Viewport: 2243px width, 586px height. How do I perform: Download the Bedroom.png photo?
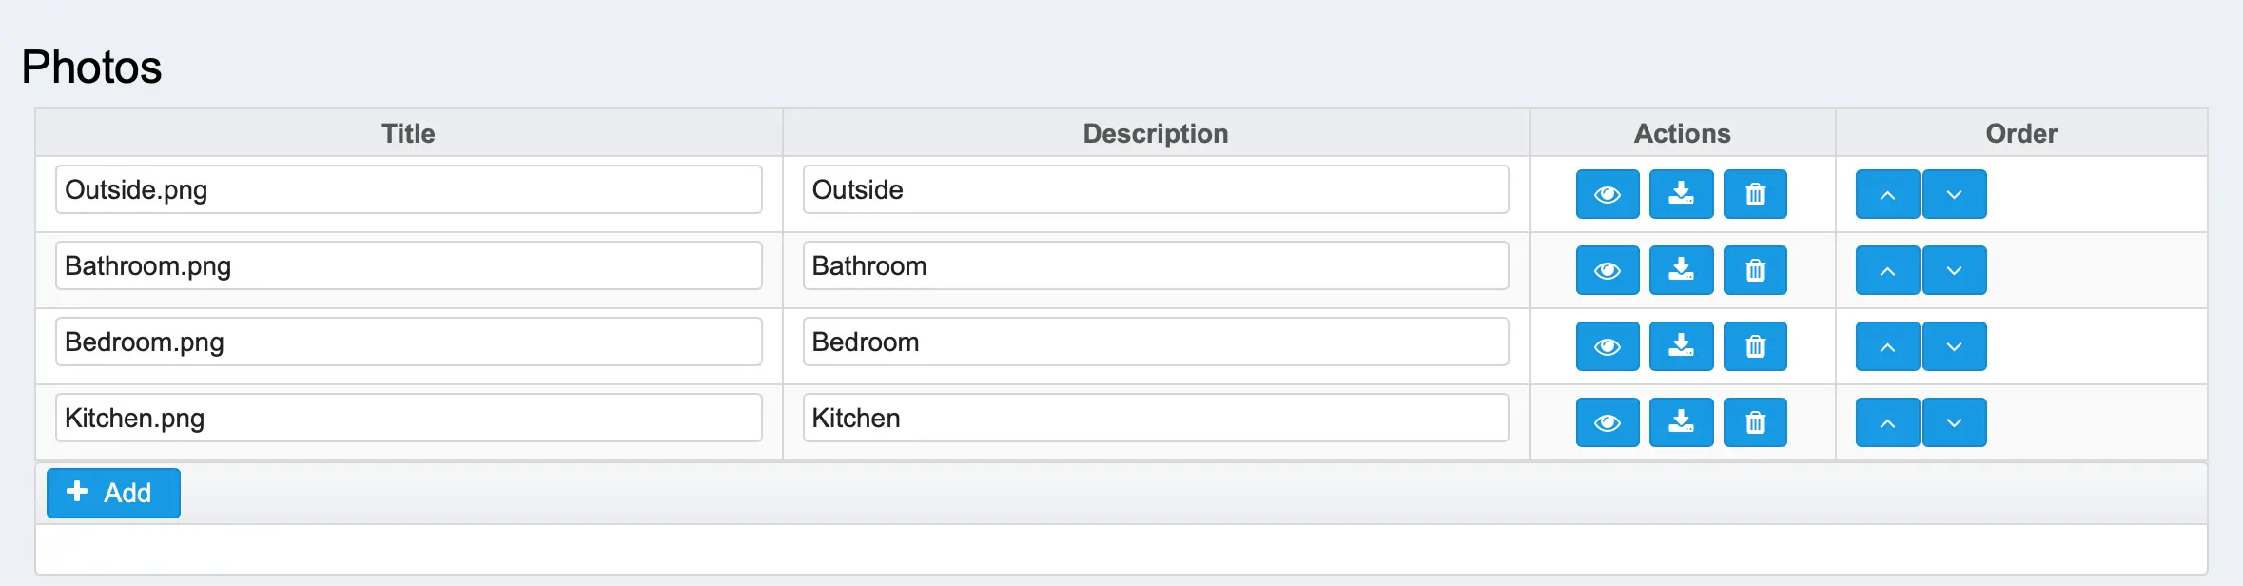click(1681, 346)
